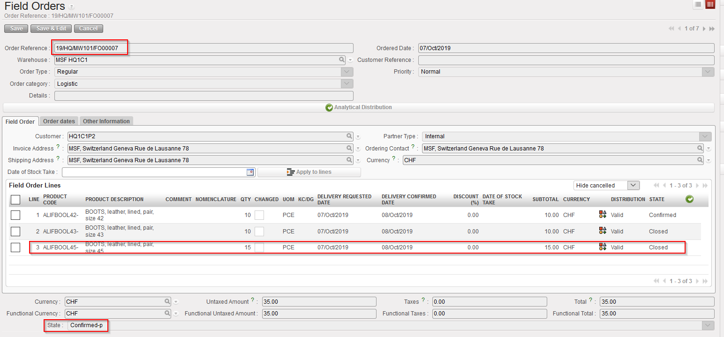The width and height of the screenshot is (724, 337).
Task: Open the calendar picker for Date of Stock Take
Action: pyautogui.click(x=250, y=172)
